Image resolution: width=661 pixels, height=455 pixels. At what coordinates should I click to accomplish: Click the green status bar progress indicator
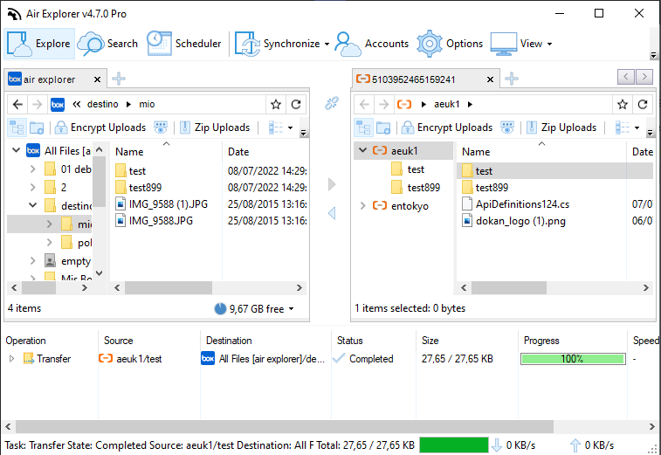(x=453, y=445)
